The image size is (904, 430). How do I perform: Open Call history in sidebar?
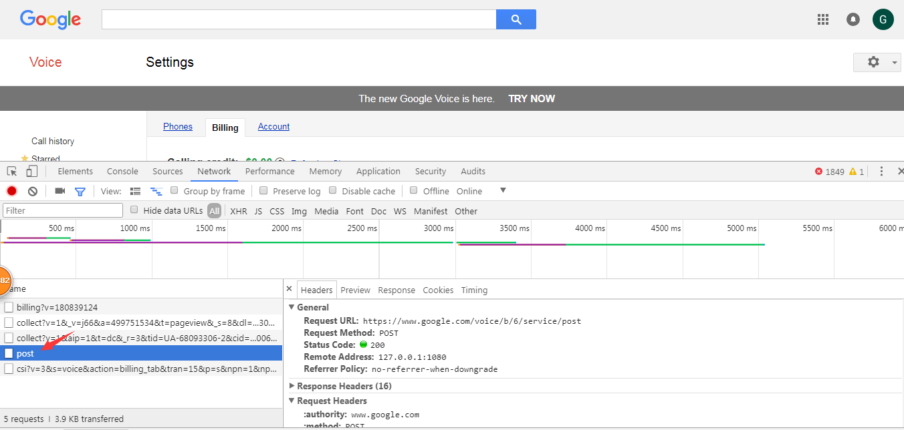(x=53, y=141)
